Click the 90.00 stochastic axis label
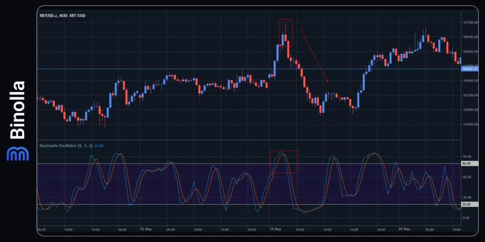 (467, 156)
